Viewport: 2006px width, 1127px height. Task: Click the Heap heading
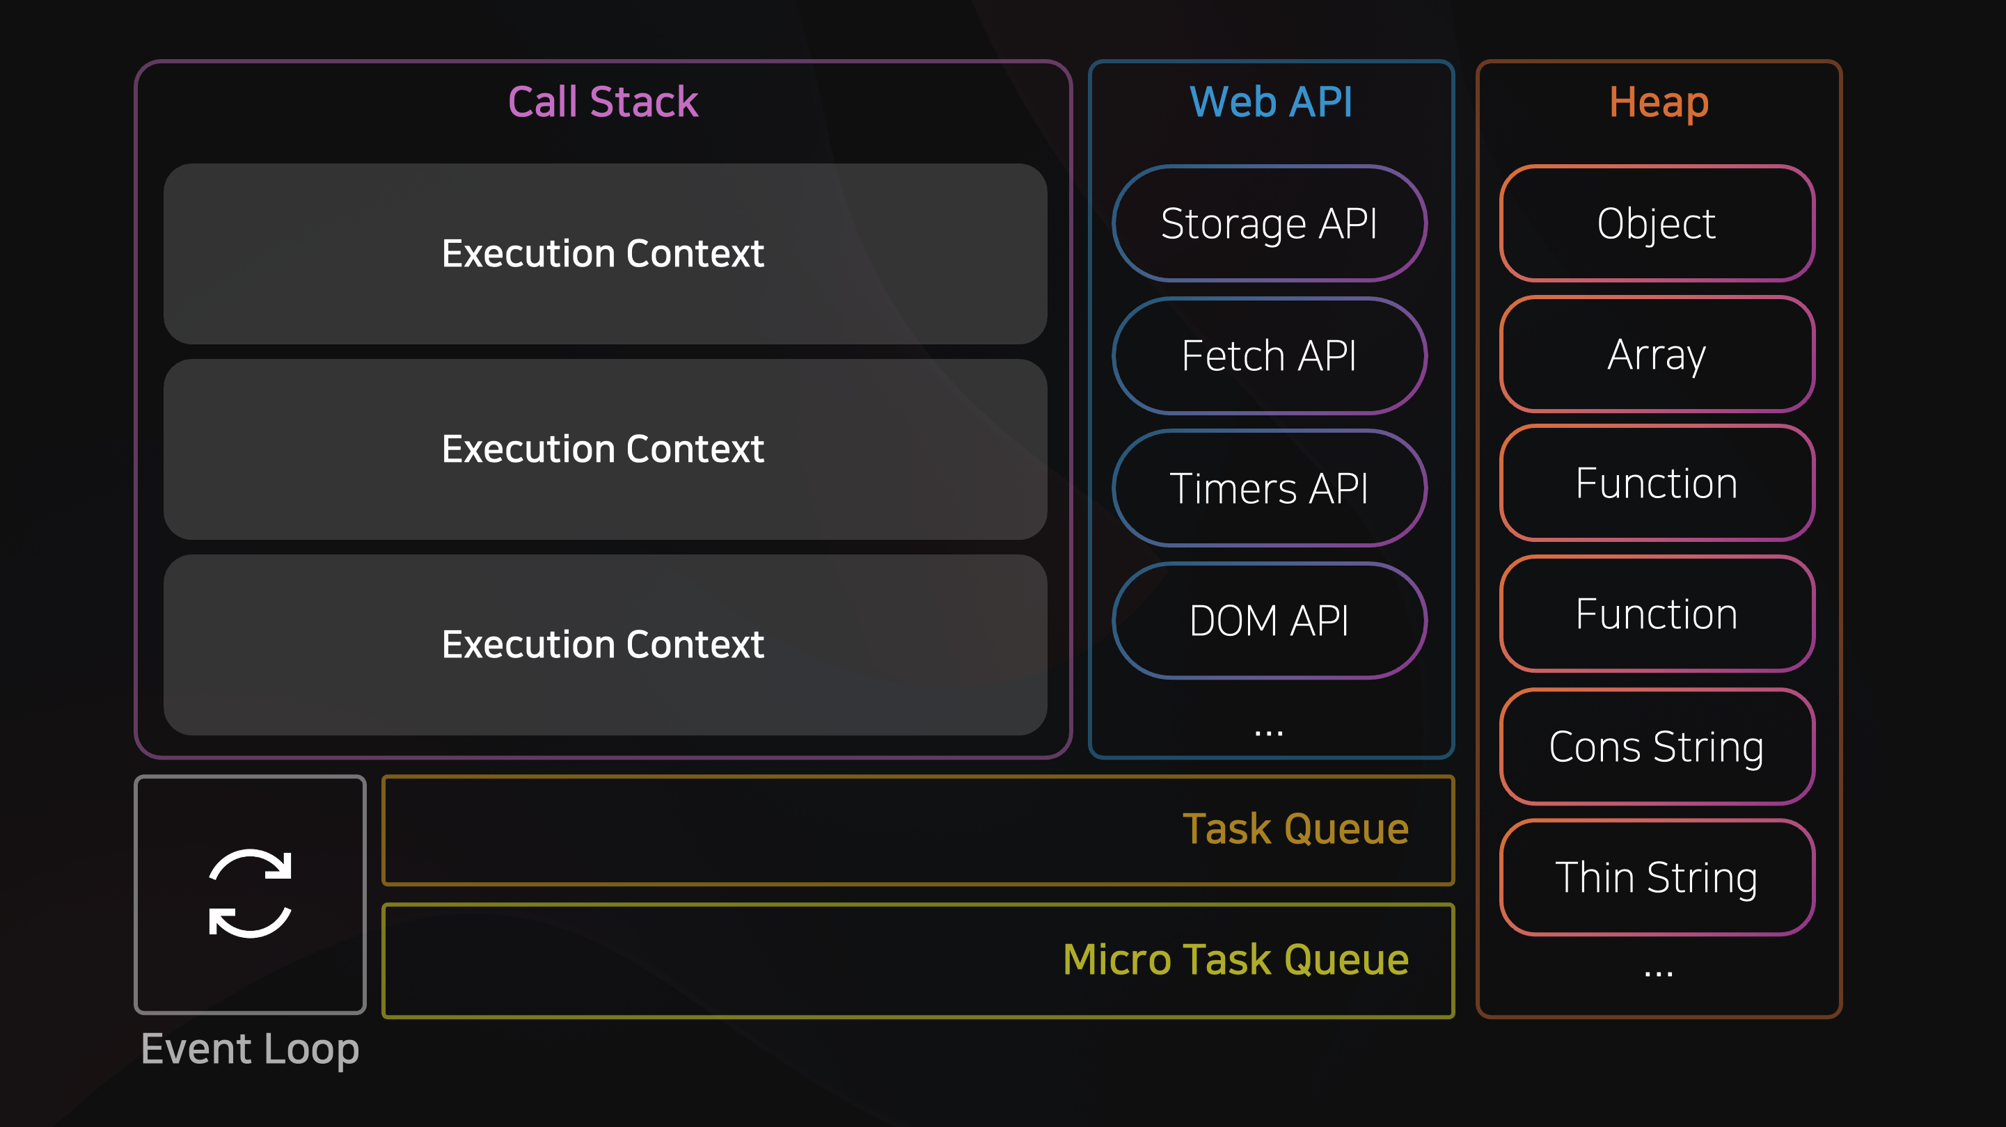1659,102
